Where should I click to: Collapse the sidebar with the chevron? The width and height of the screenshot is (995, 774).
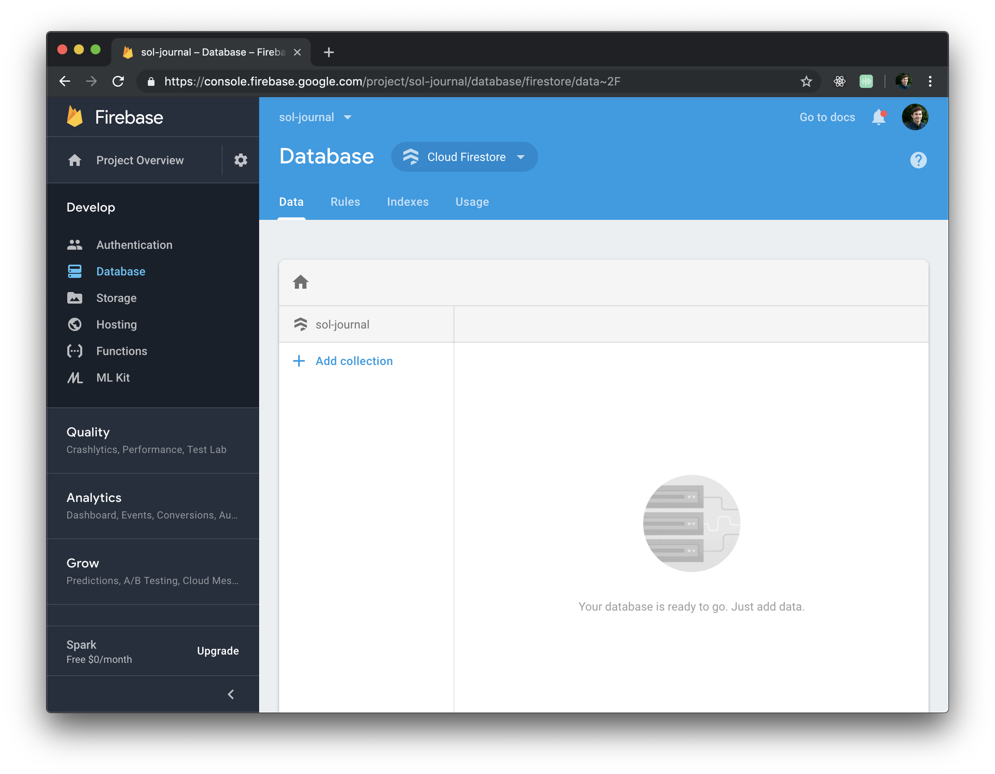click(231, 694)
